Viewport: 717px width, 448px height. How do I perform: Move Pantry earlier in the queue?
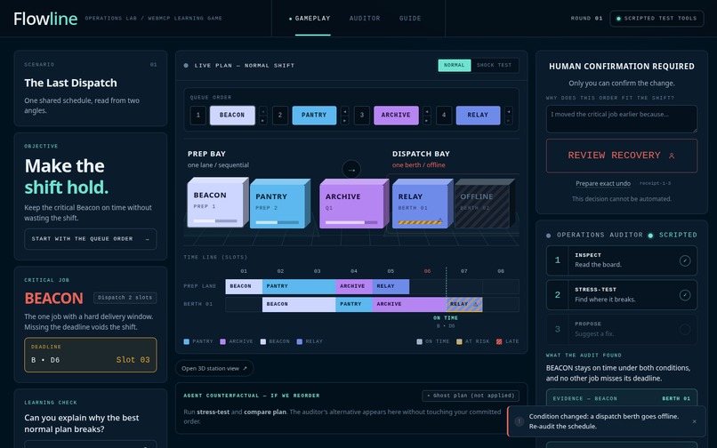(345, 110)
